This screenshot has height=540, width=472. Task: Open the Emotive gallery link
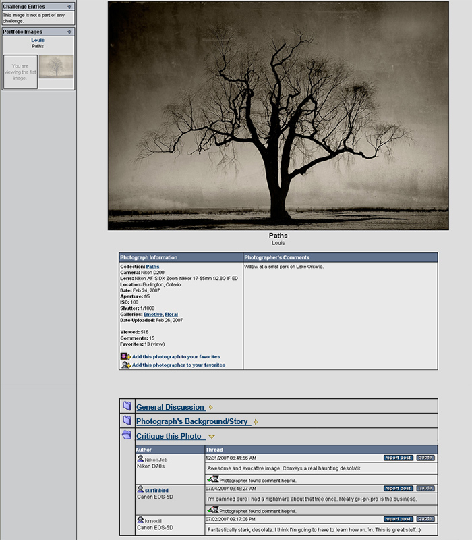153,315
